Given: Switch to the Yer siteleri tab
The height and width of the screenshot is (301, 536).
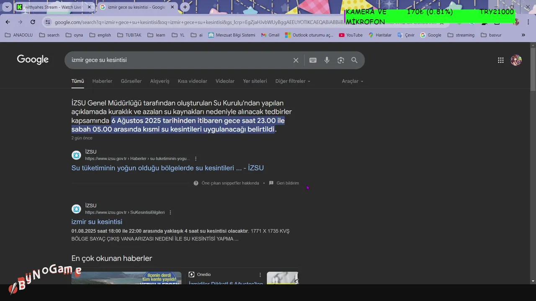Looking at the screenshot, I should click(x=255, y=81).
